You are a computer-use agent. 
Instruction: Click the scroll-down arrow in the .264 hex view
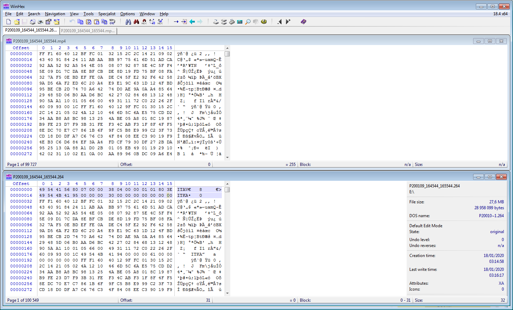click(227, 293)
